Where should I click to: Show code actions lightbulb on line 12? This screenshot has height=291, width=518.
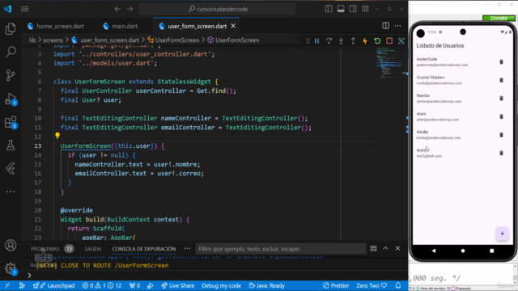pyautogui.click(x=57, y=135)
